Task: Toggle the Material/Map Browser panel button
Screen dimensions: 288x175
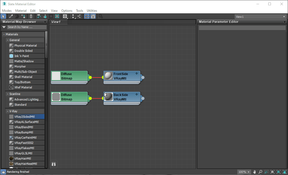Action: click(87, 16)
